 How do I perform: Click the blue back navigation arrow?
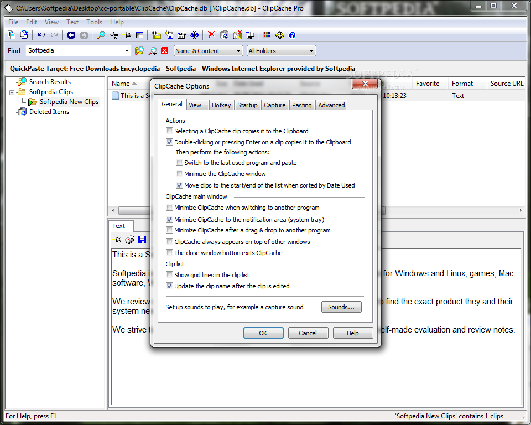point(71,35)
